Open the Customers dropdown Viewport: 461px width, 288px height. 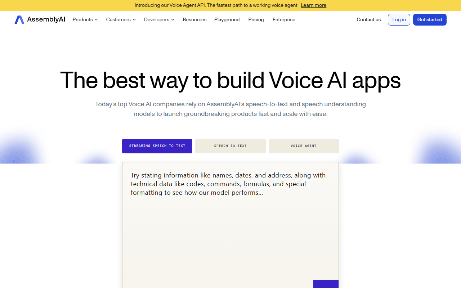[x=121, y=20]
